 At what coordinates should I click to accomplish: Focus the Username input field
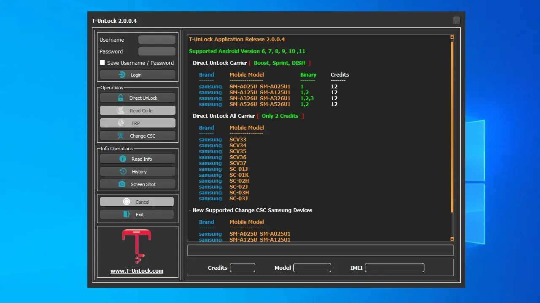coord(157,40)
